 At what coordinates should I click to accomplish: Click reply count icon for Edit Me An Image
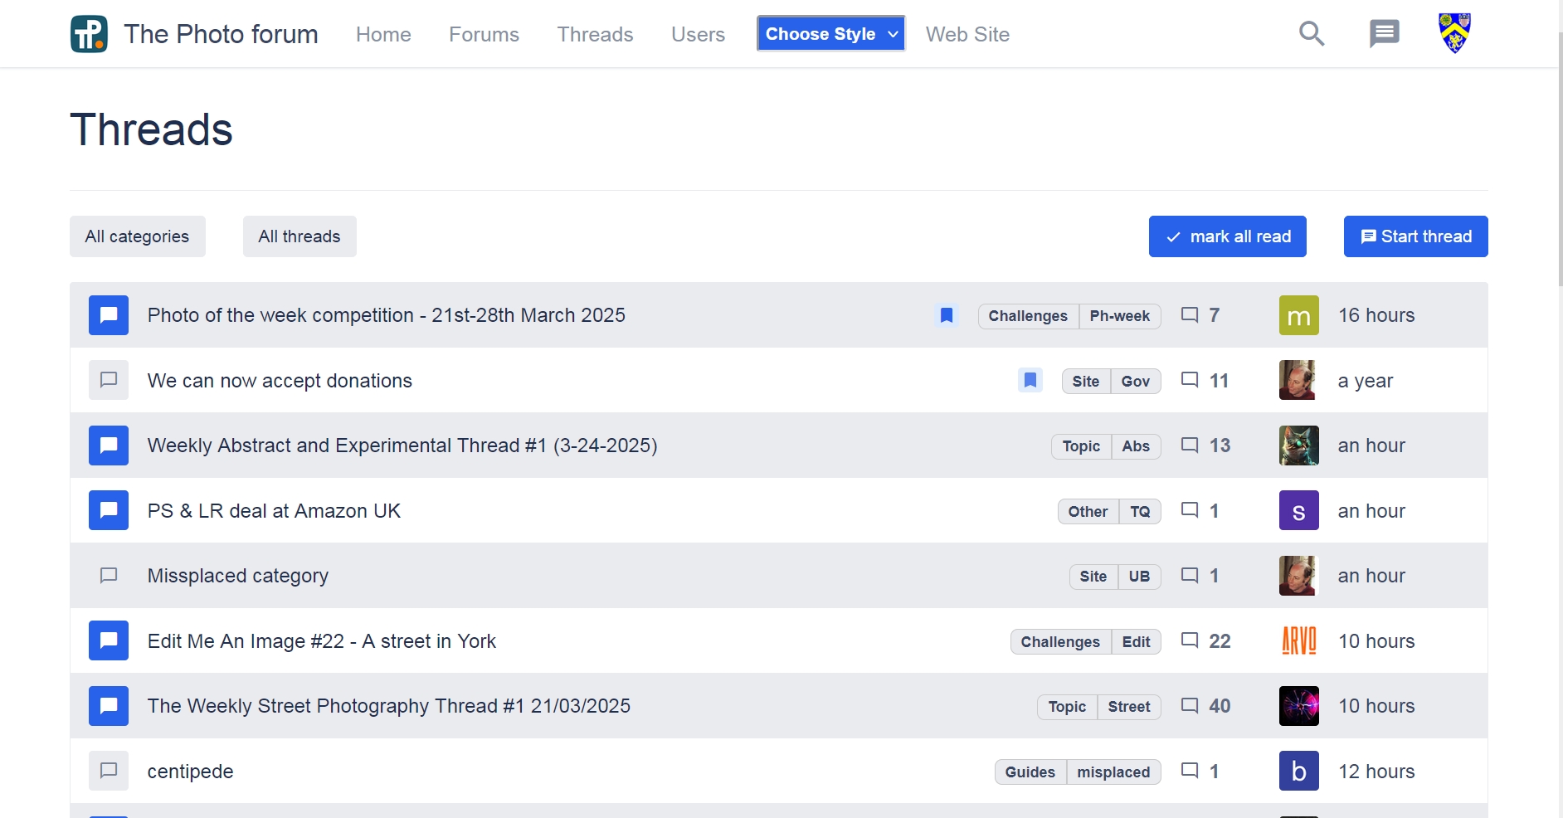(x=1190, y=640)
